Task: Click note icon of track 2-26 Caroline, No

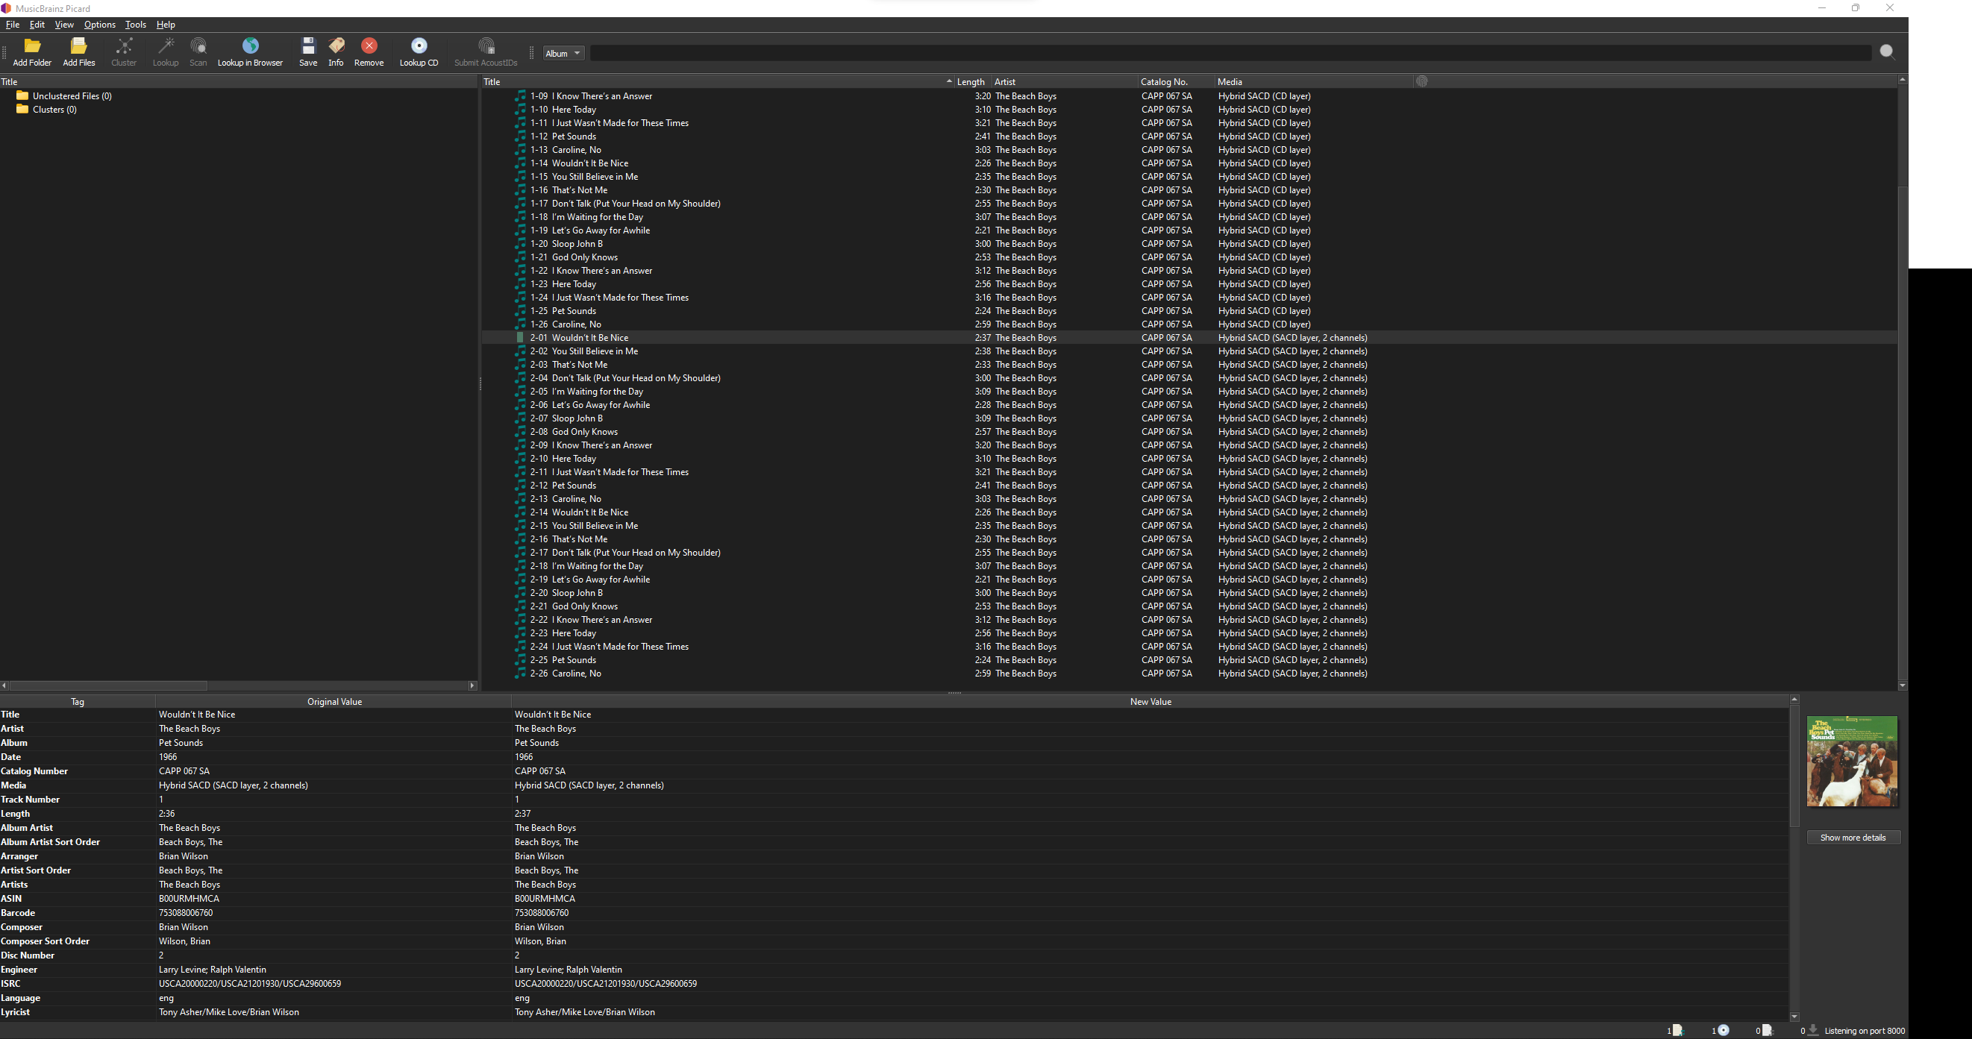Action: pos(520,674)
